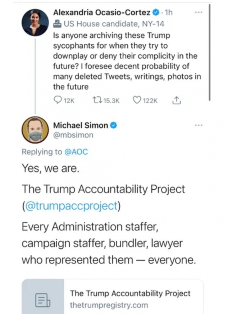Viewport: 232px width, 314px height.
Task: Click the verified badge beside Alexandria Ocasio-Cortez
Action: (155, 13)
